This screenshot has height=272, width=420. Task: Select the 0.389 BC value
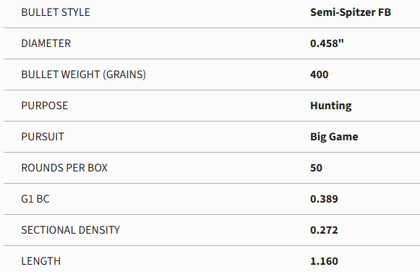point(324,199)
